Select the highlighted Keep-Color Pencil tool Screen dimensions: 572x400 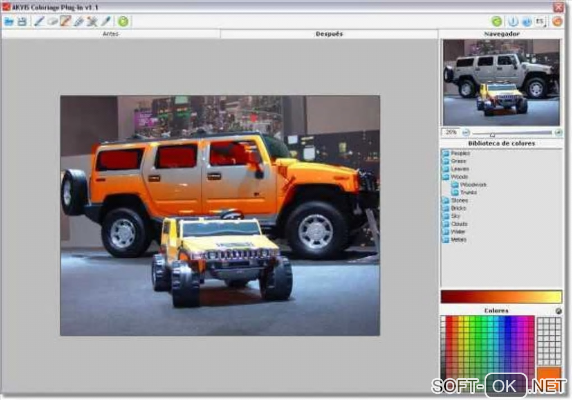pyautogui.click(x=65, y=21)
